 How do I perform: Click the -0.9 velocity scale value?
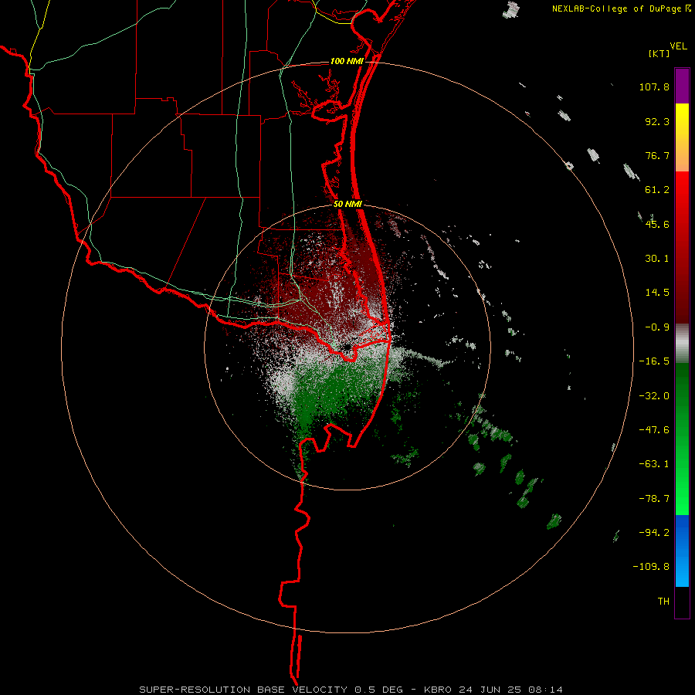tap(657, 327)
